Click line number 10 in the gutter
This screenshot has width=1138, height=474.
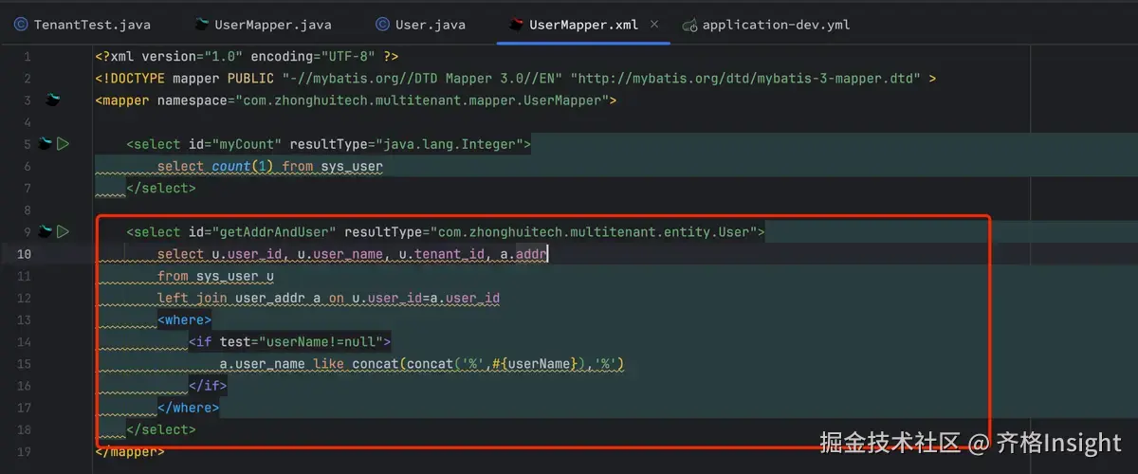pos(24,254)
